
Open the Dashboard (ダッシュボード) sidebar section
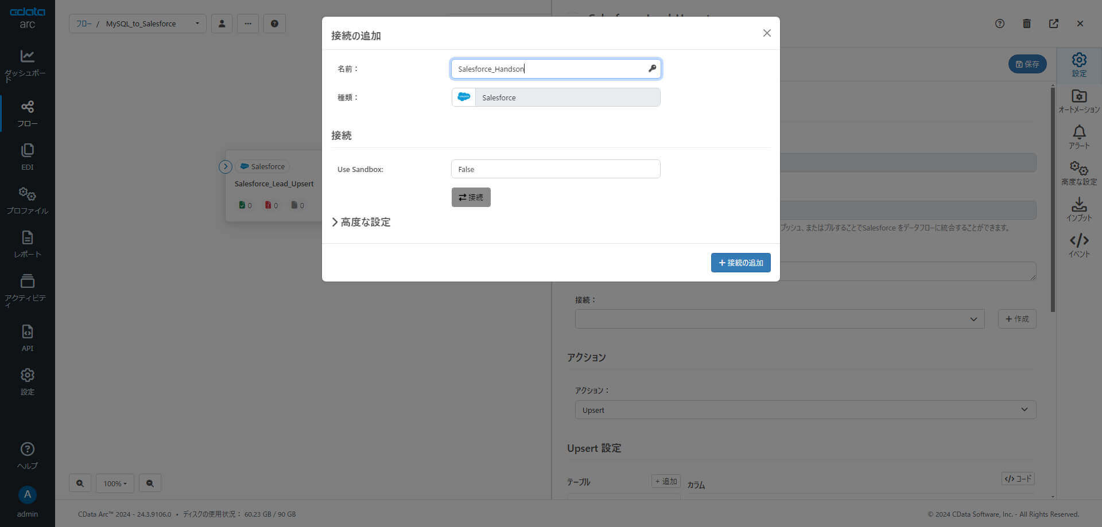pos(27,65)
